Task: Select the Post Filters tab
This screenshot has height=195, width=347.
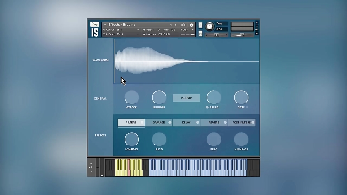Action: coord(241,123)
